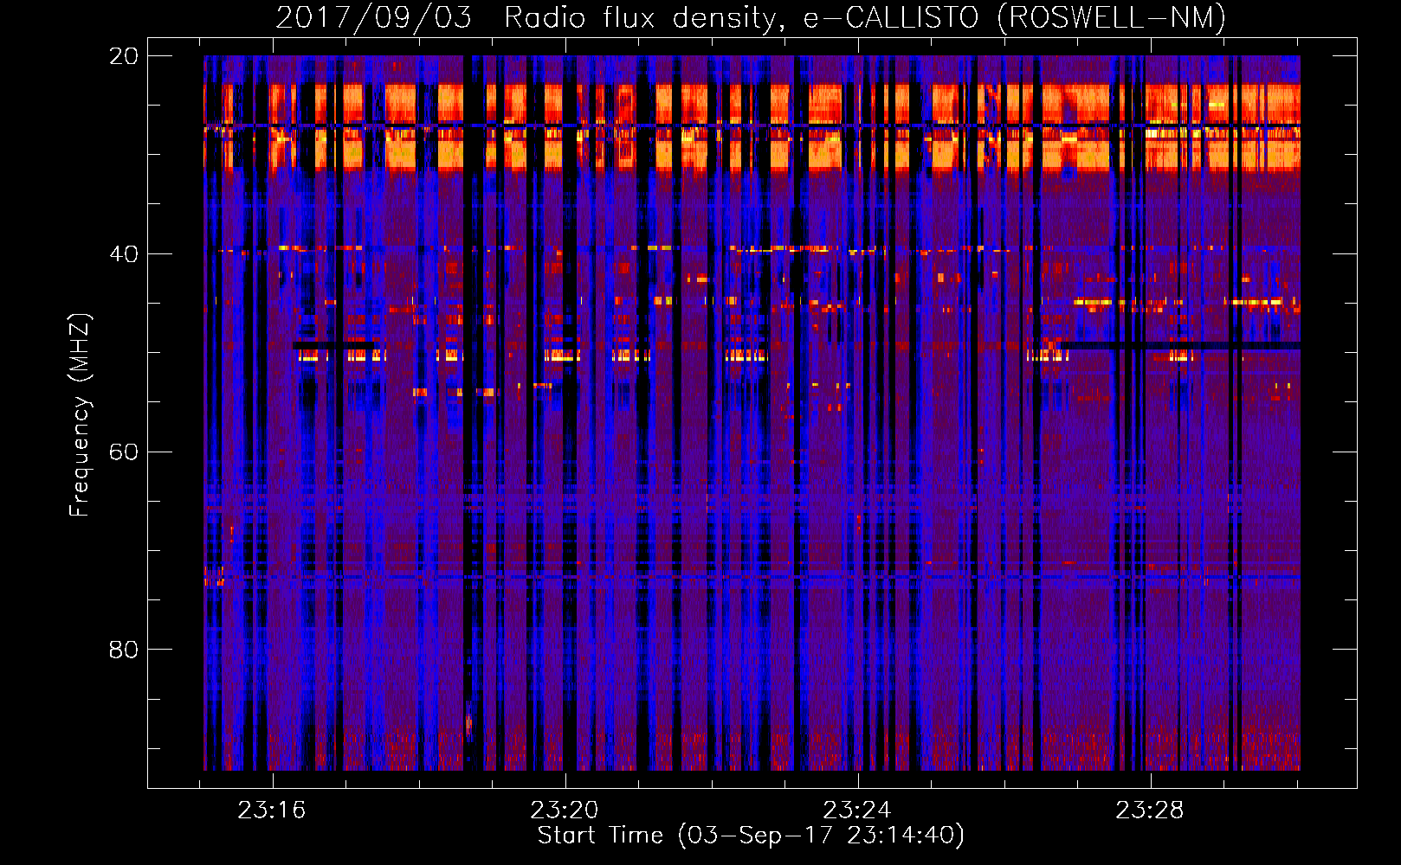Click the 23:20 time tick label
Image resolution: width=1401 pixels, height=865 pixels.
click(x=565, y=811)
